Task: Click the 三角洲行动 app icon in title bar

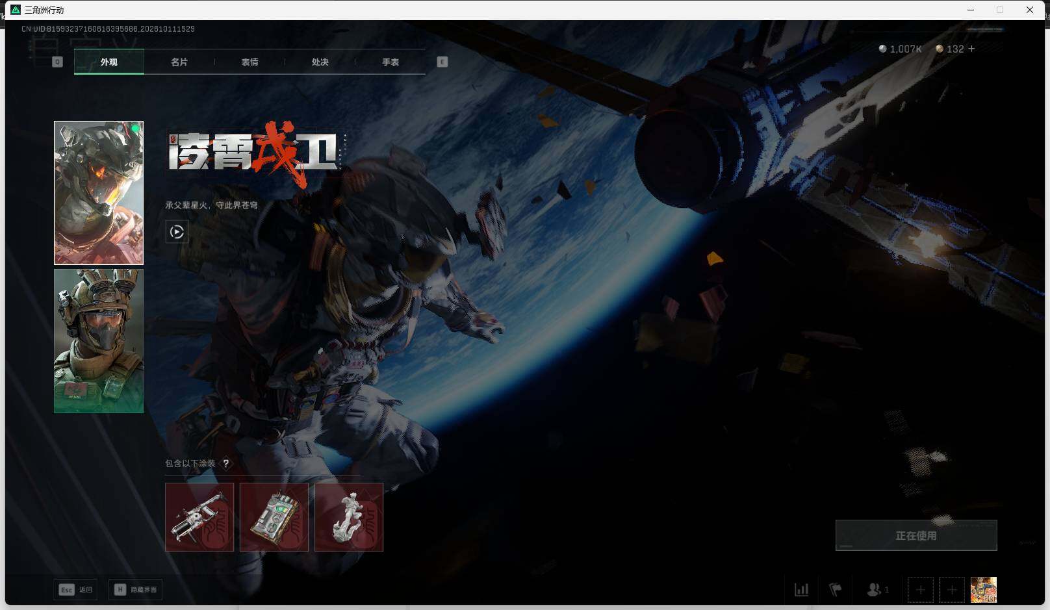Action: (x=16, y=10)
